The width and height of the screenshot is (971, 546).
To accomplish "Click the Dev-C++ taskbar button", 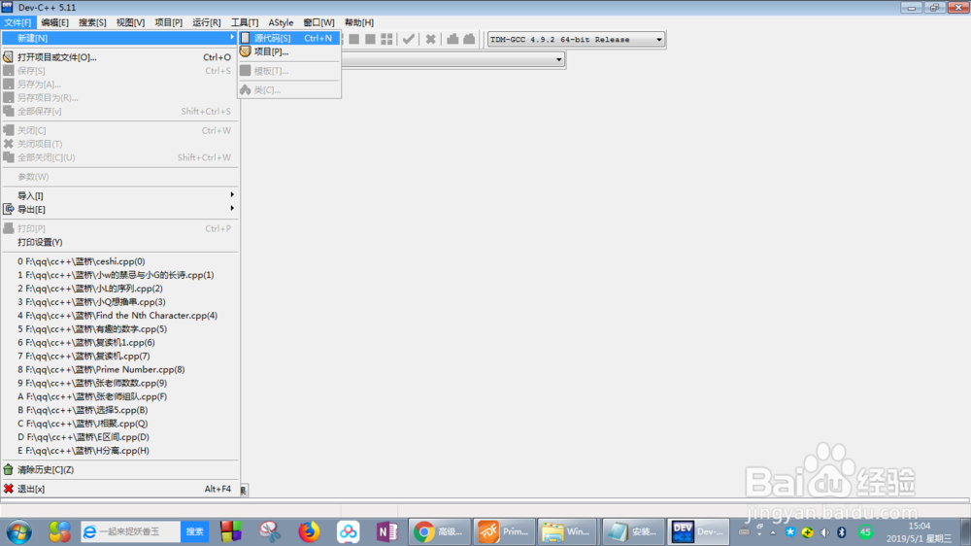I will (x=698, y=531).
